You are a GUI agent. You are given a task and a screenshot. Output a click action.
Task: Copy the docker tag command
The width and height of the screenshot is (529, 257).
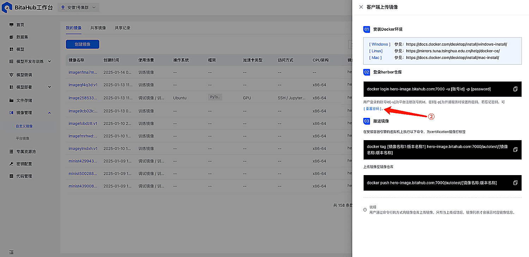515,150
